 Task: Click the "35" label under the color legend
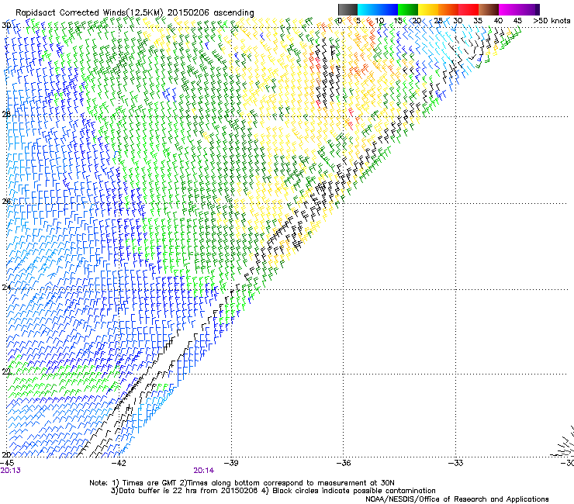click(478, 21)
